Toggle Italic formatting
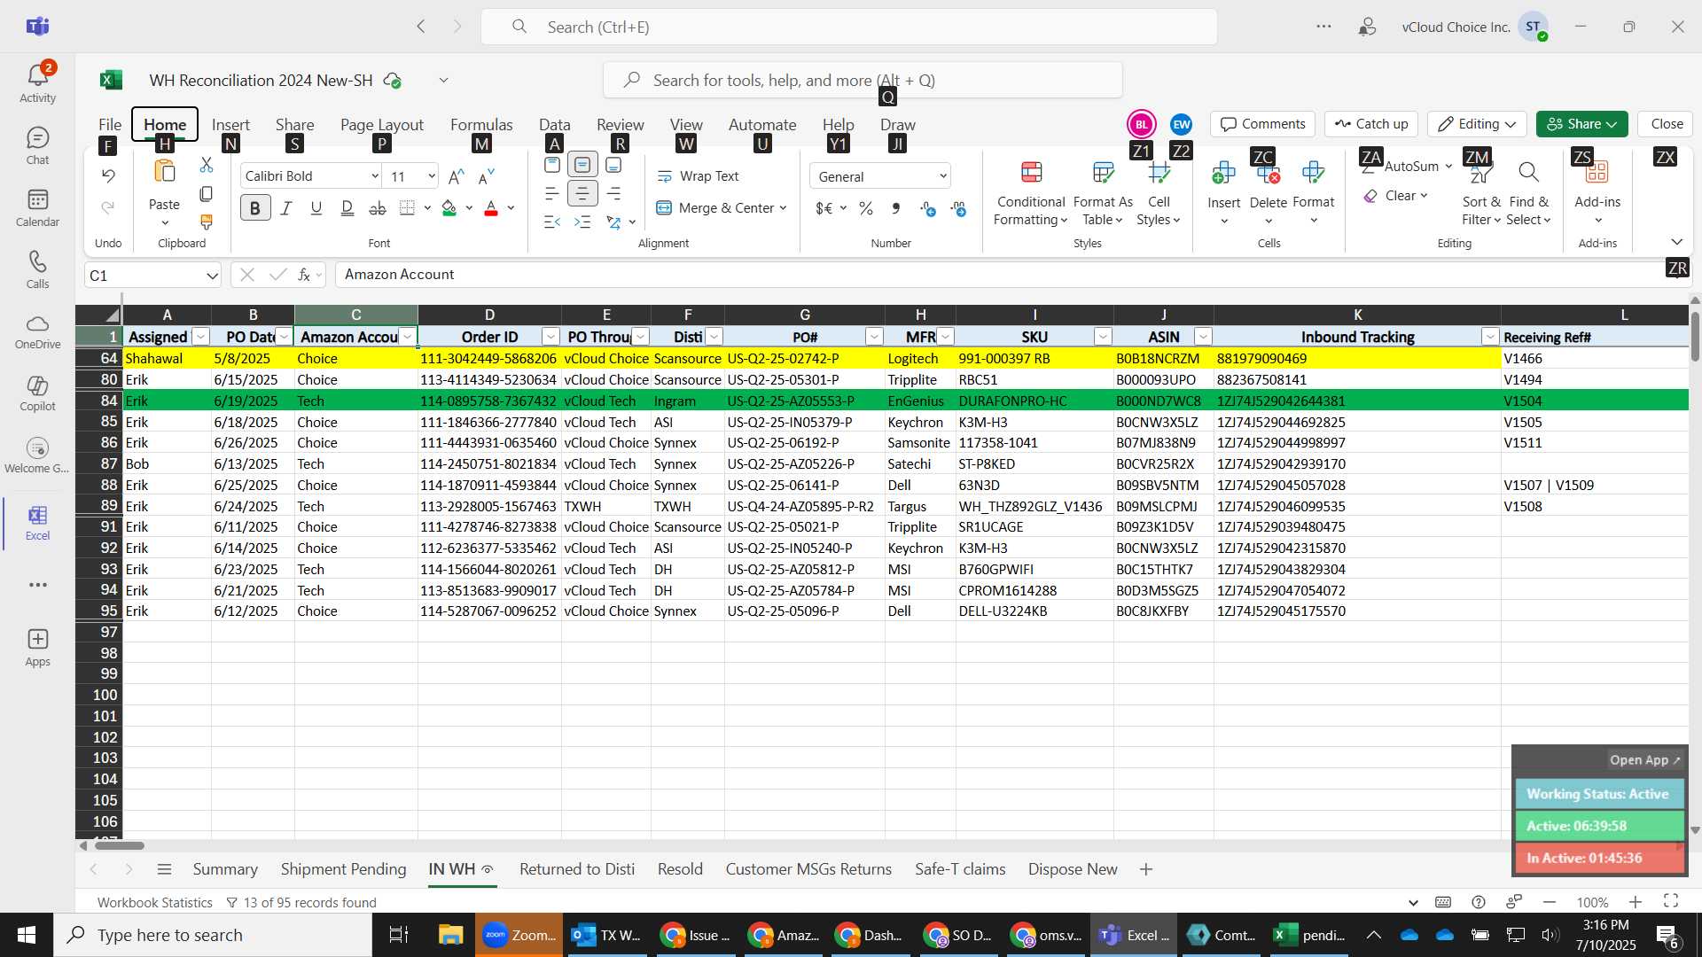1702x957 pixels. [286, 208]
